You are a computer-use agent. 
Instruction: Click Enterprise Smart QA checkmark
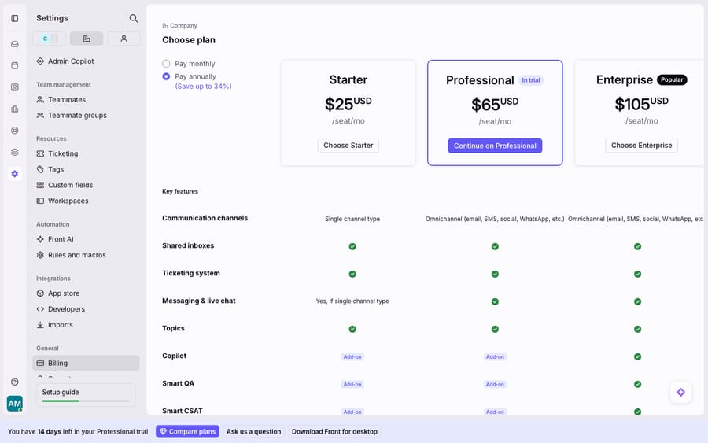point(637,384)
